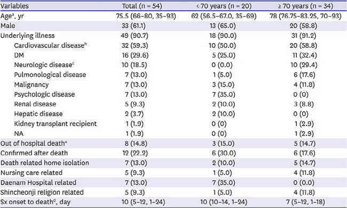The width and height of the screenshot is (347, 208).
Task: Click Shincheonji religion related label
Action: [x=42, y=193]
